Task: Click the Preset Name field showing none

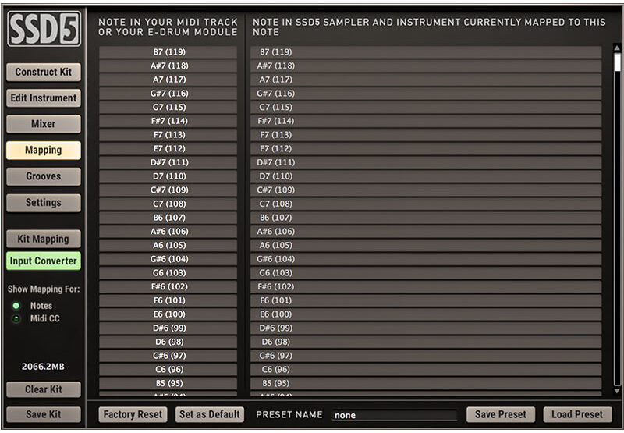Action: pyautogui.click(x=395, y=415)
